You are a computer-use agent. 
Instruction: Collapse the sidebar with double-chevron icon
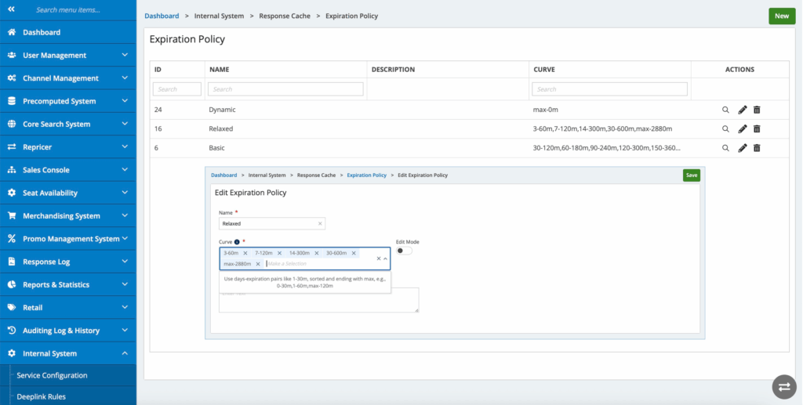11,9
